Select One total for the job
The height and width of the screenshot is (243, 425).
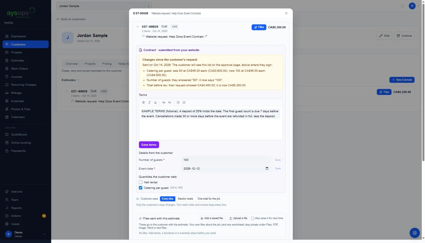point(209,199)
